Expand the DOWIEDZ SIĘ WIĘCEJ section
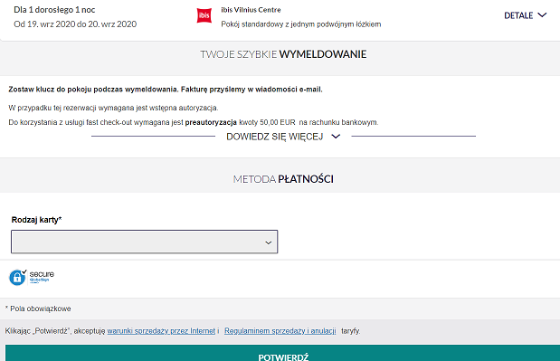The image size is (560, 361). 283,137
